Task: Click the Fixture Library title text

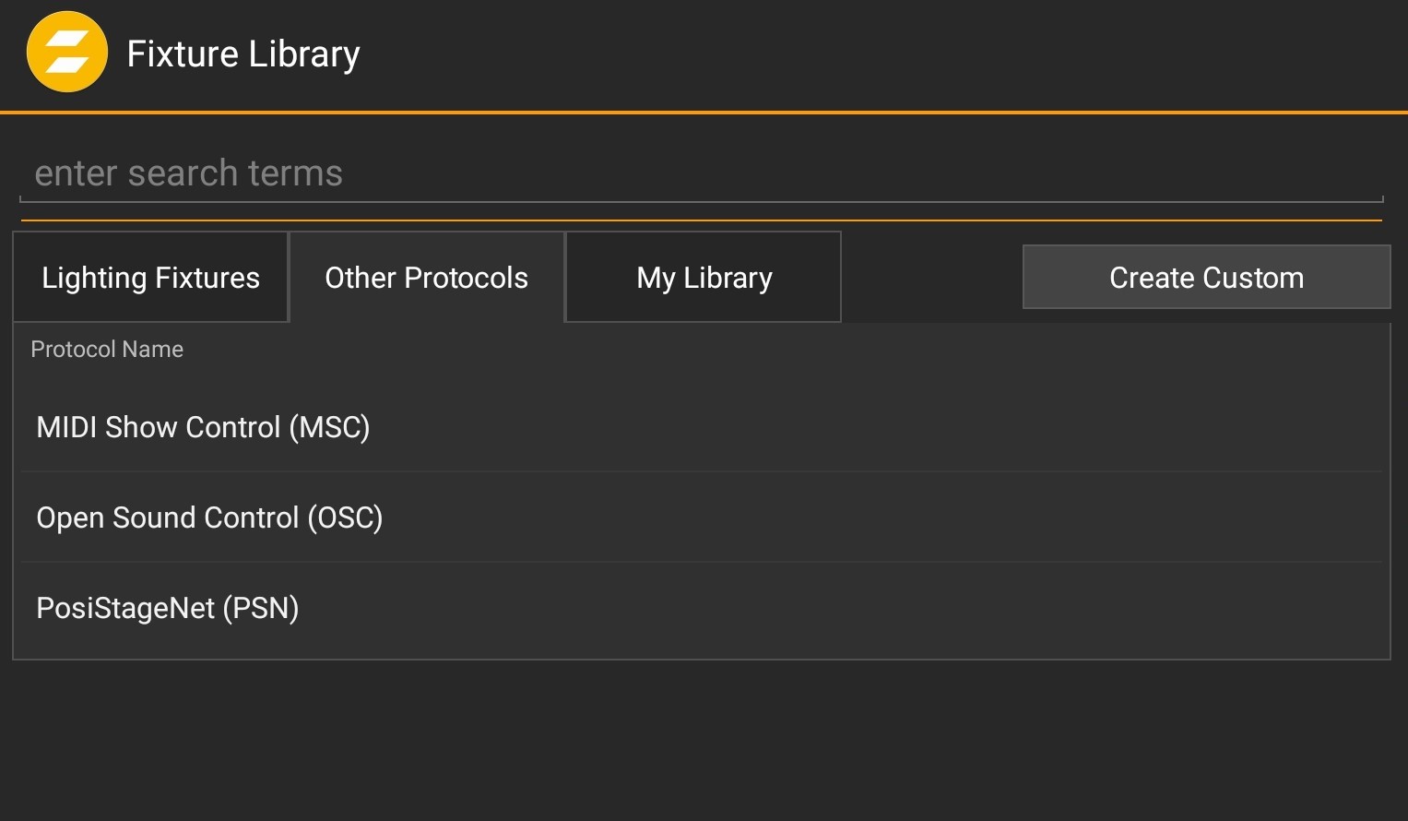Action: [243, 54]
